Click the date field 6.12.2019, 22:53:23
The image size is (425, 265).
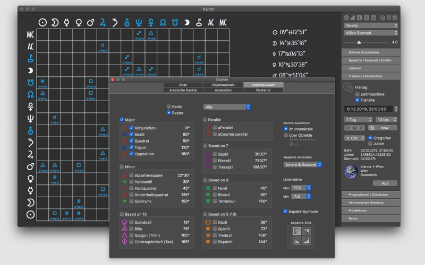(369, 109)
